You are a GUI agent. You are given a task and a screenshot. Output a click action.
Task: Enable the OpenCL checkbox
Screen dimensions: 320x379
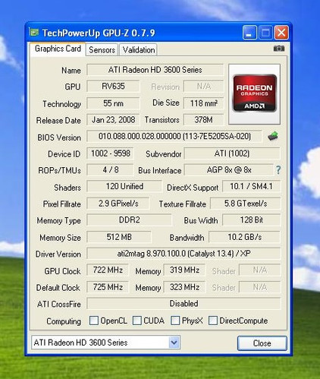click(94, 321)
